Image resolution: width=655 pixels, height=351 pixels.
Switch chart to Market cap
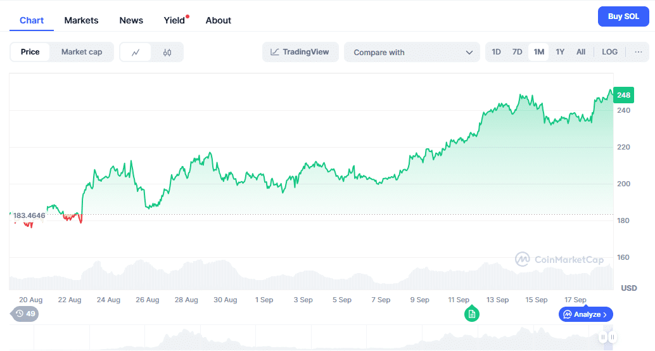82,52
